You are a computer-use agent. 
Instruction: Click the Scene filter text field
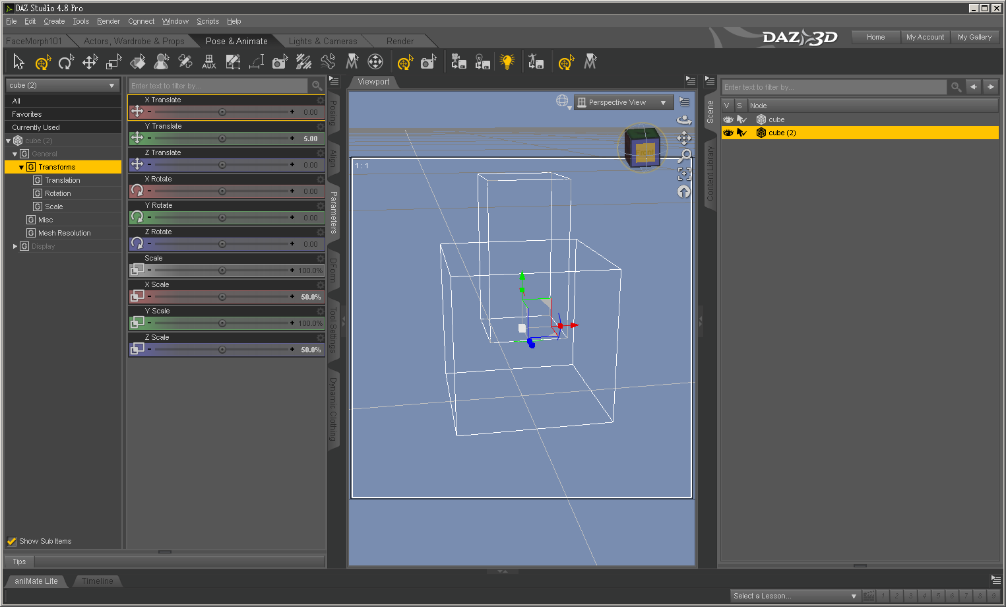[834, 87]
